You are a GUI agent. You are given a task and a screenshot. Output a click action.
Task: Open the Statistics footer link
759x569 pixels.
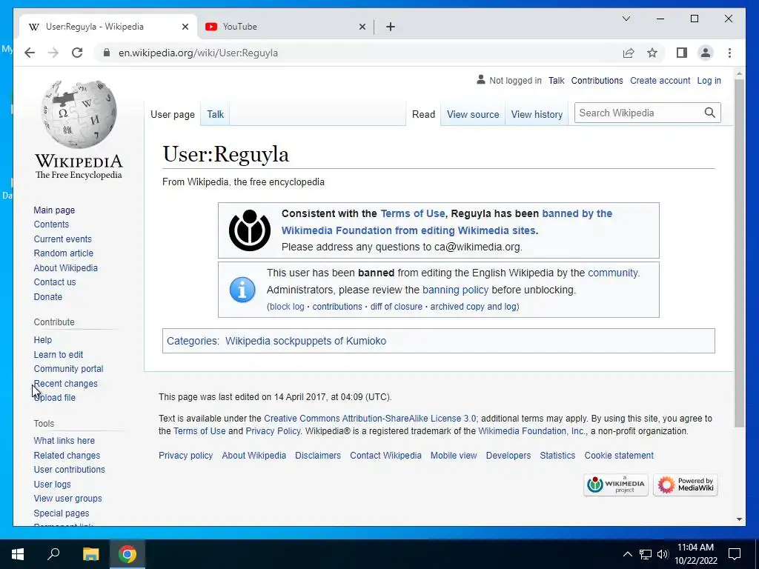pyautogui.click(x=557, y=456)
